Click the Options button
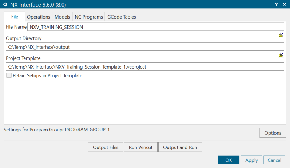 [273, 133]
